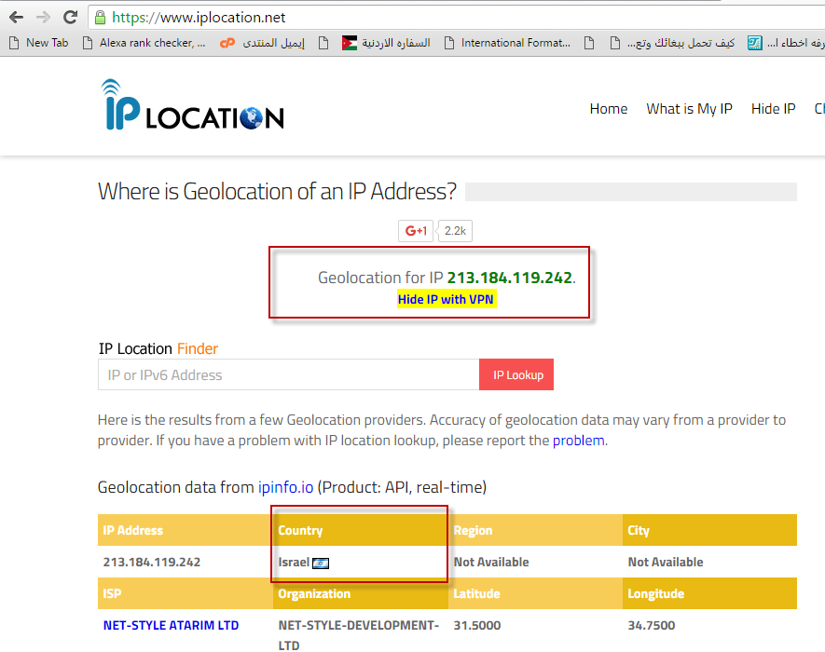Open the Alexa rank checker bookmark

point(144,43)
